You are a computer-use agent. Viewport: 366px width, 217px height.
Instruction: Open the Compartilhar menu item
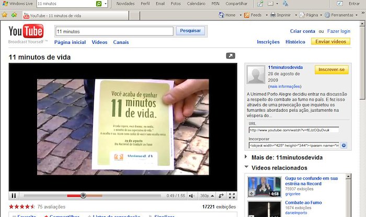(x=236, y=4)
